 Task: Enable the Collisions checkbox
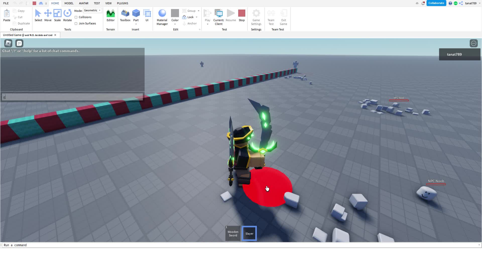76,17
